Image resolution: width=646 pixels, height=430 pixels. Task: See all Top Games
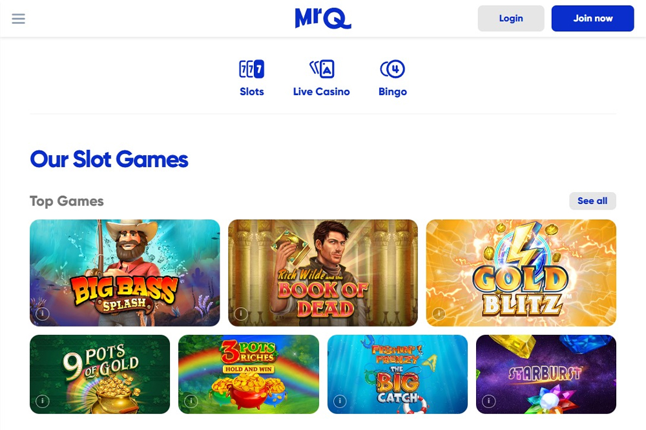pyautogui.click(x=592, y=201)
